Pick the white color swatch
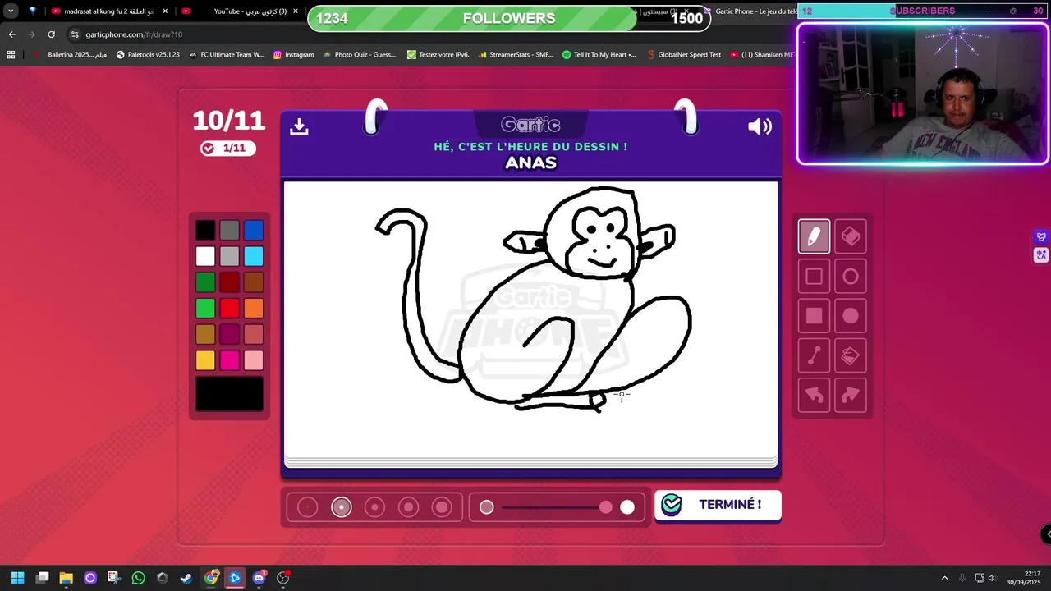Viewport: 1051px width, 591px height. (x=205, y=257)
